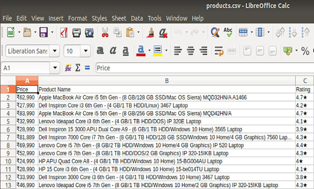Select cell with price ₹81,889
The height and width of the screenshot is (189, 314).
pyautogui.click(x=27, y=137)
